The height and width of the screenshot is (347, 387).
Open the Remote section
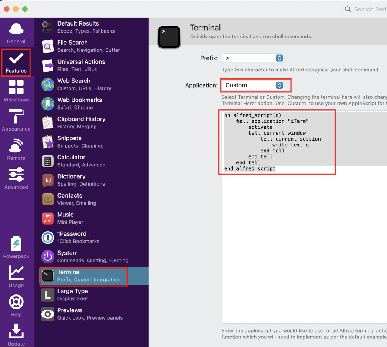pos(16,149)
